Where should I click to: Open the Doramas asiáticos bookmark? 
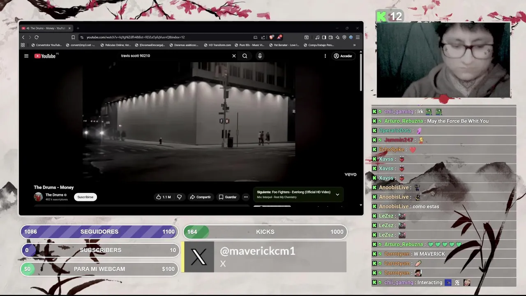click(184, 45)
